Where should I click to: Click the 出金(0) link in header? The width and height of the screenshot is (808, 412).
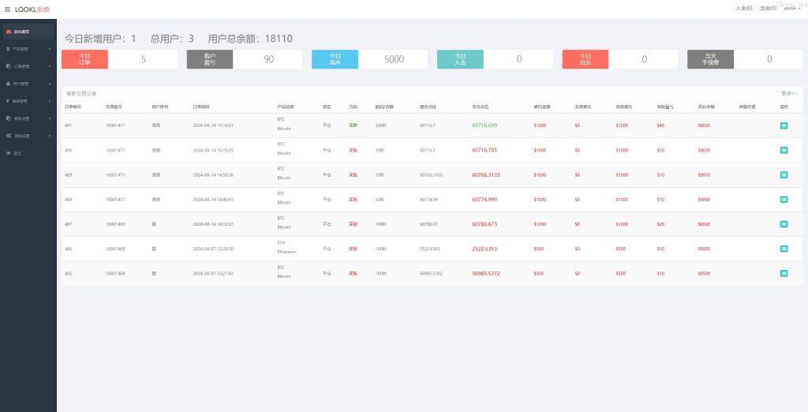767,8
